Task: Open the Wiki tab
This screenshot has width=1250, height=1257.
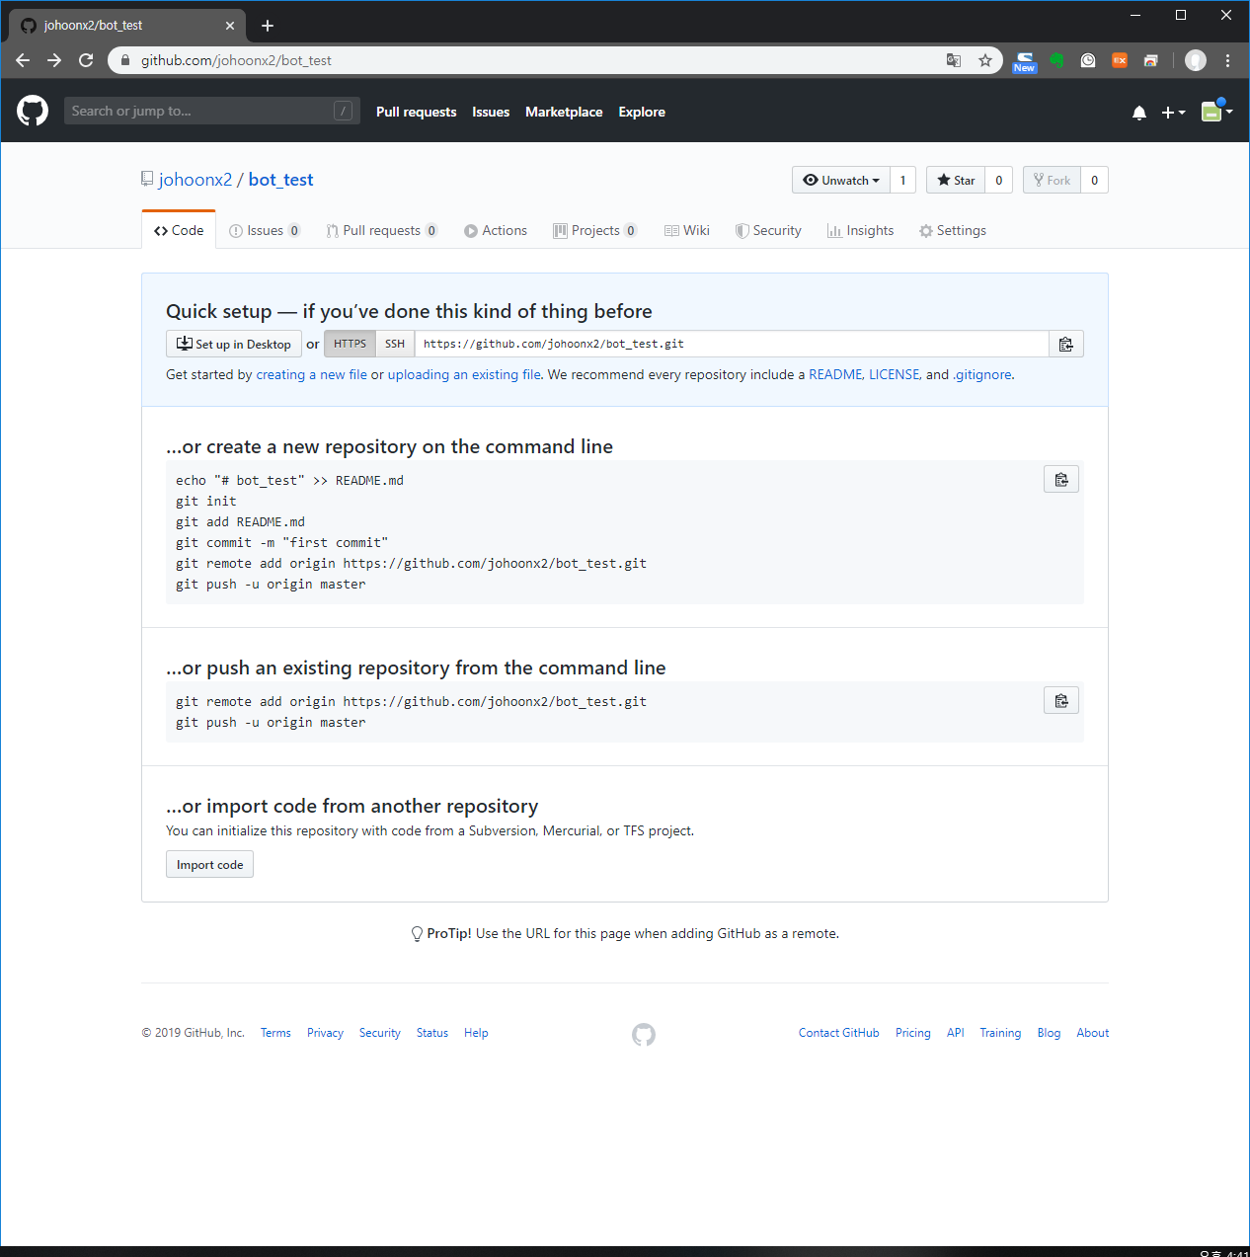Action: (687, 230)
